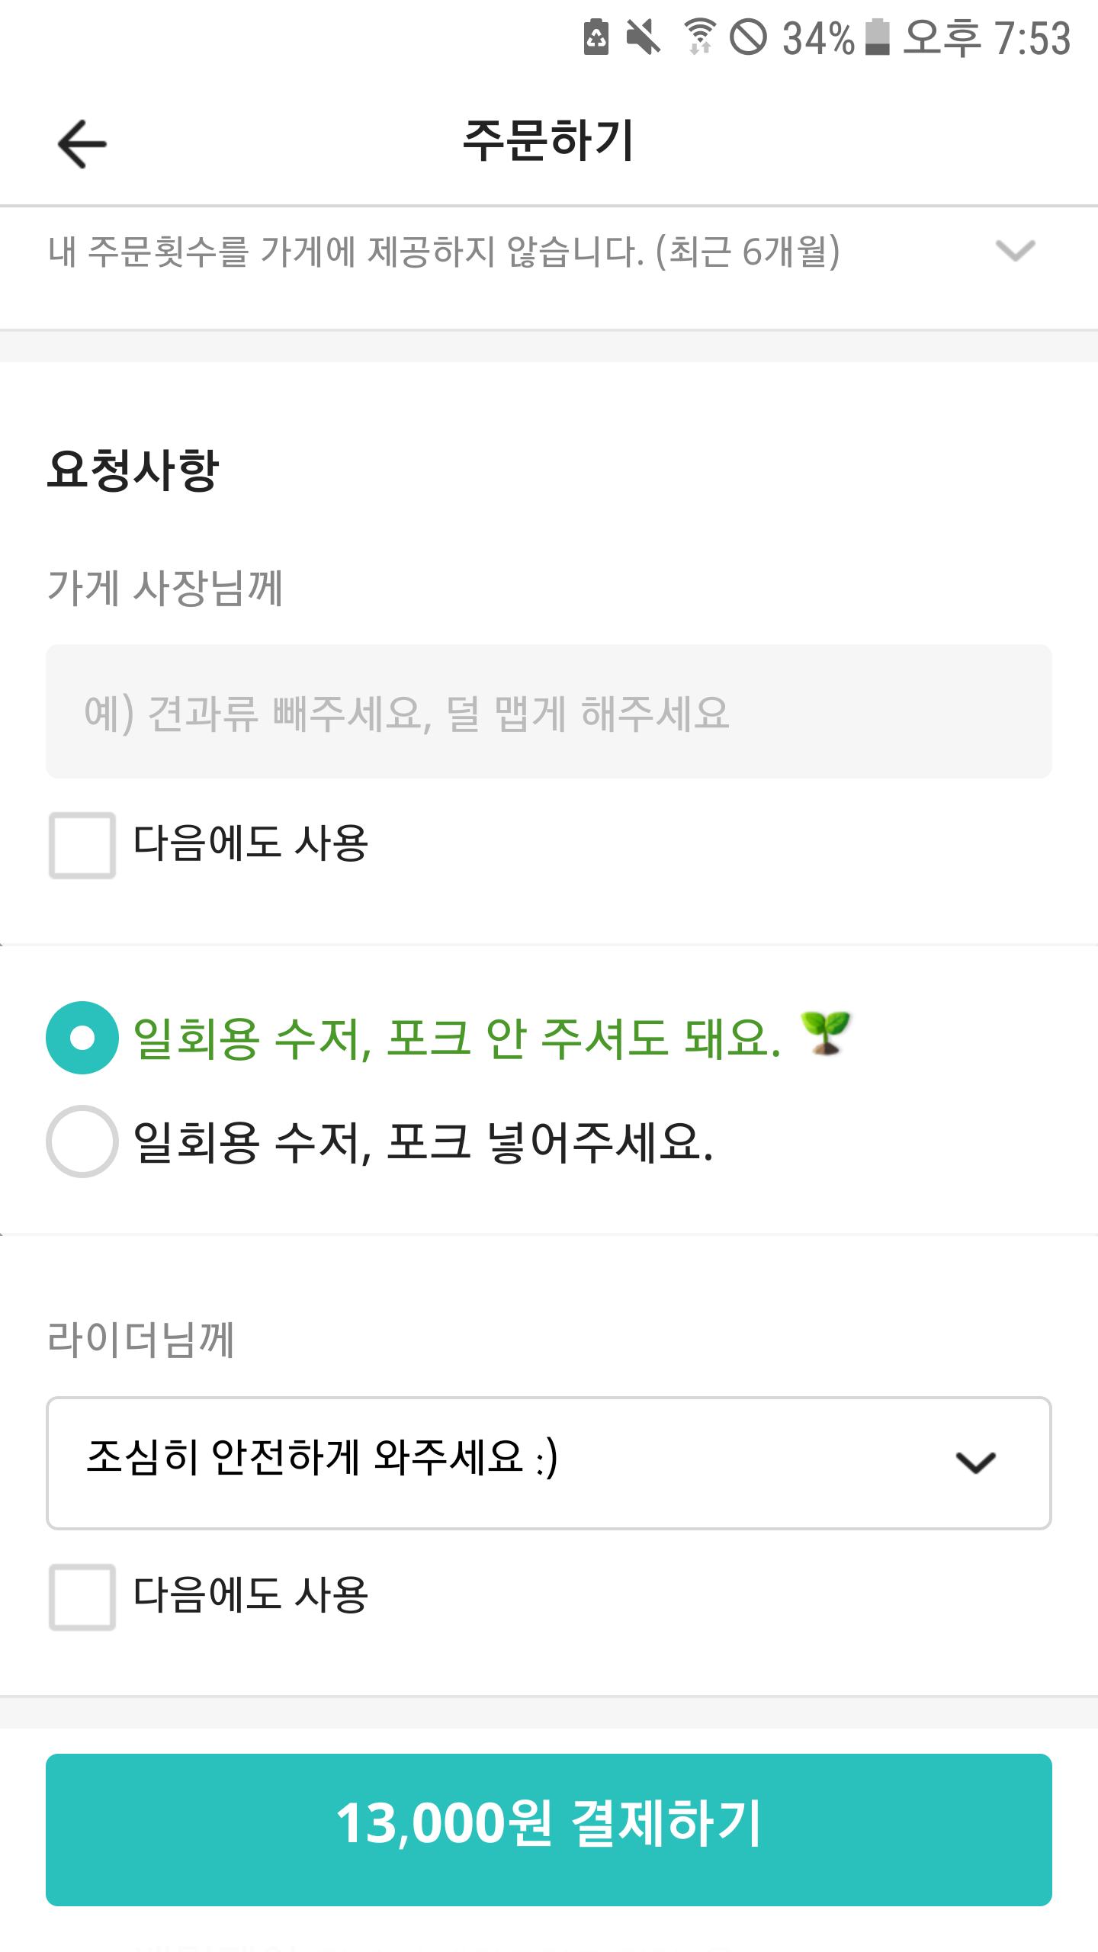Image resolution: width=1098 pixels, height=1952 pixels.
Task: Tap the 7:53 clock in status bar
Action: pyautogui.click(x=988, y=38)
